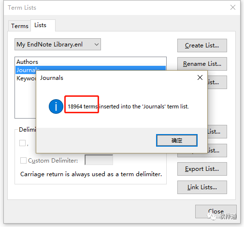Open the My EndNote Library.enl dropdown
Viewport: 244px width, 227px height.
coord(57,45)
